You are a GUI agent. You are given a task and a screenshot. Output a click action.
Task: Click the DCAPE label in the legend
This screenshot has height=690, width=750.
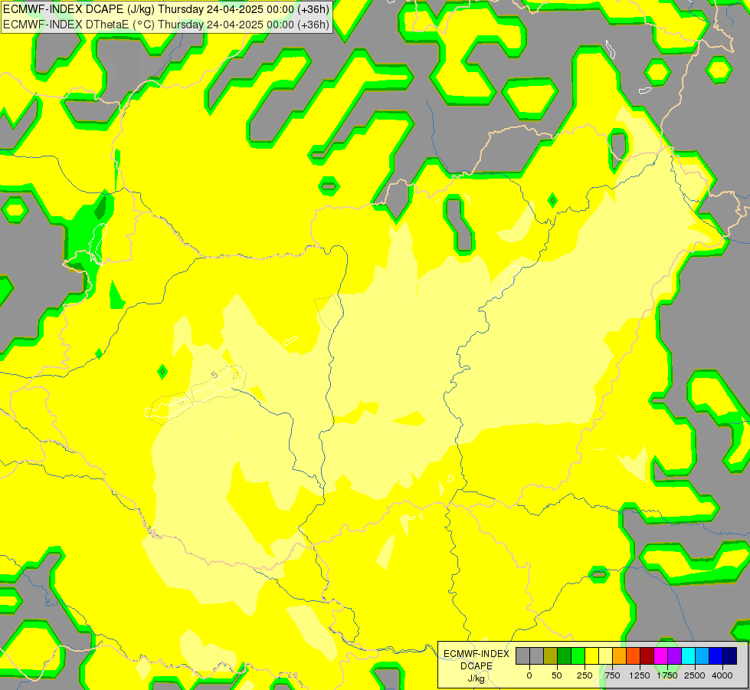coord(477,666)
